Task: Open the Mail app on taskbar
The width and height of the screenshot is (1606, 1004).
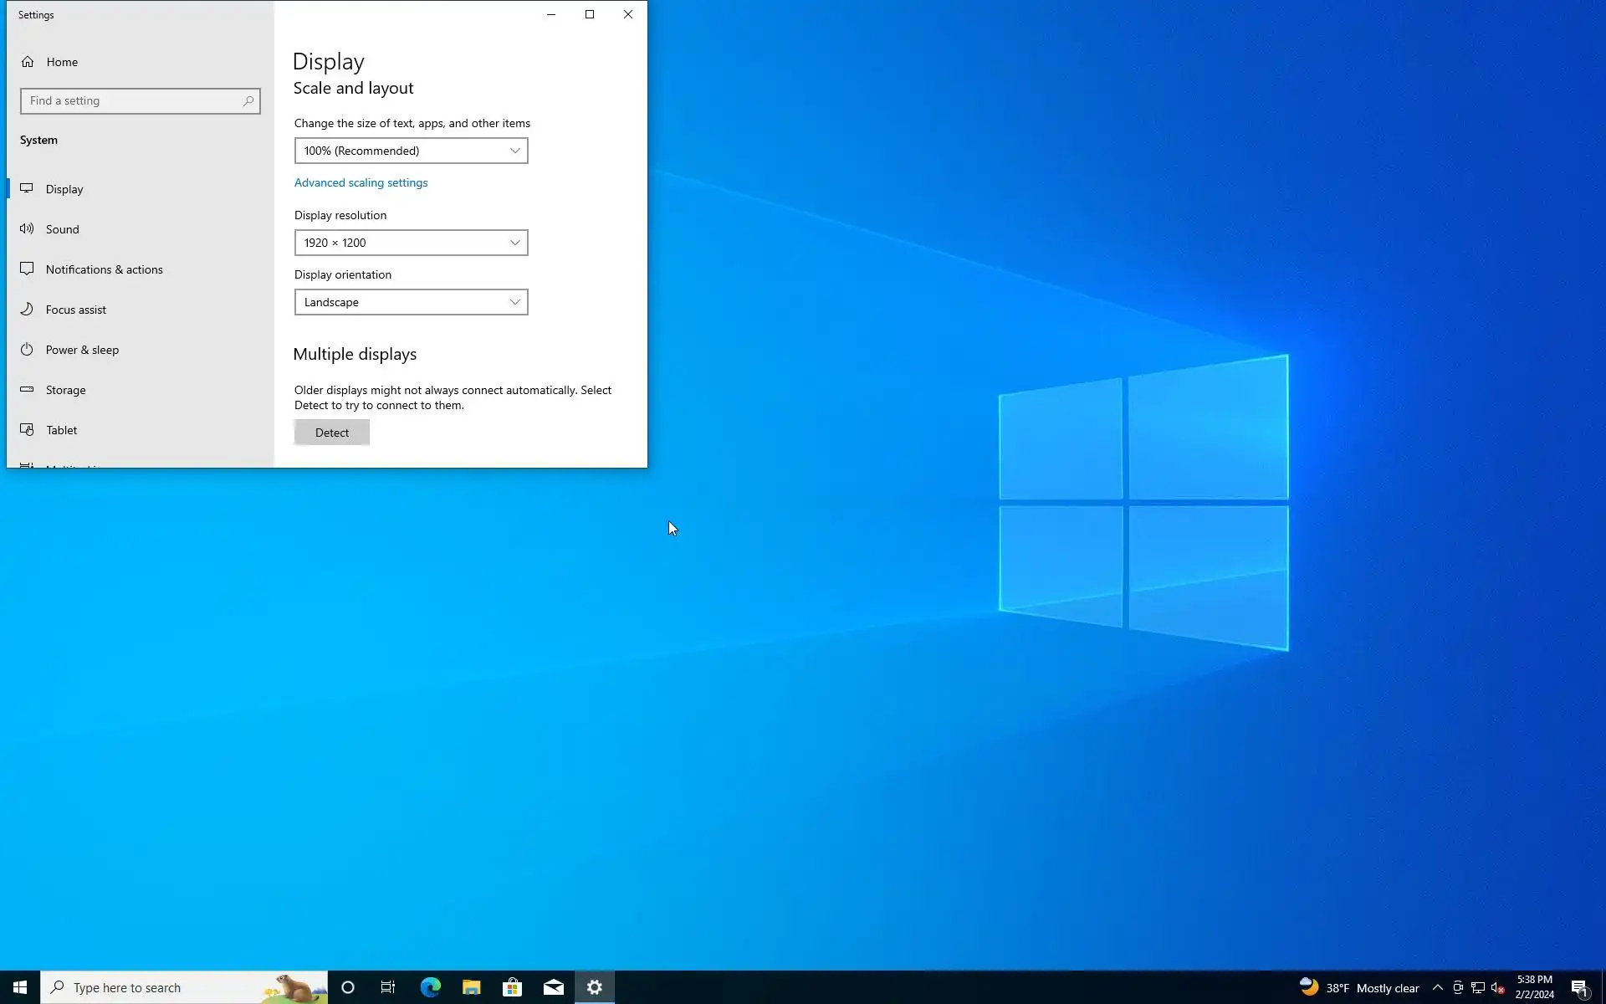Action: (x=553, y=987)
